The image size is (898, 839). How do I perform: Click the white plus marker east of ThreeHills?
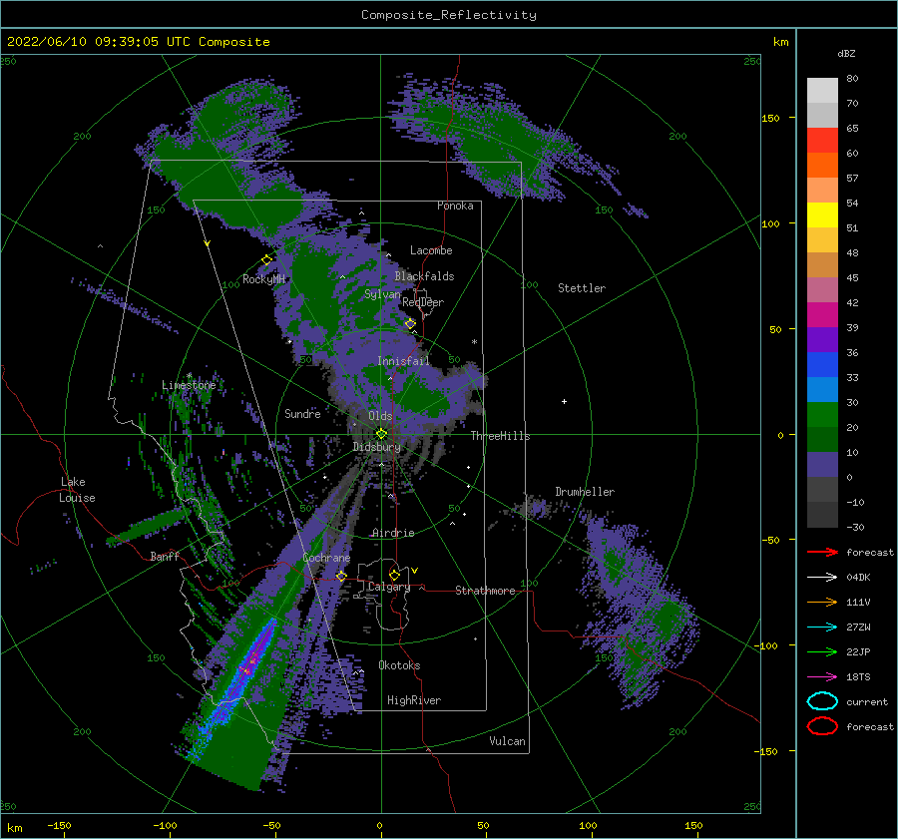click(564, 401)
